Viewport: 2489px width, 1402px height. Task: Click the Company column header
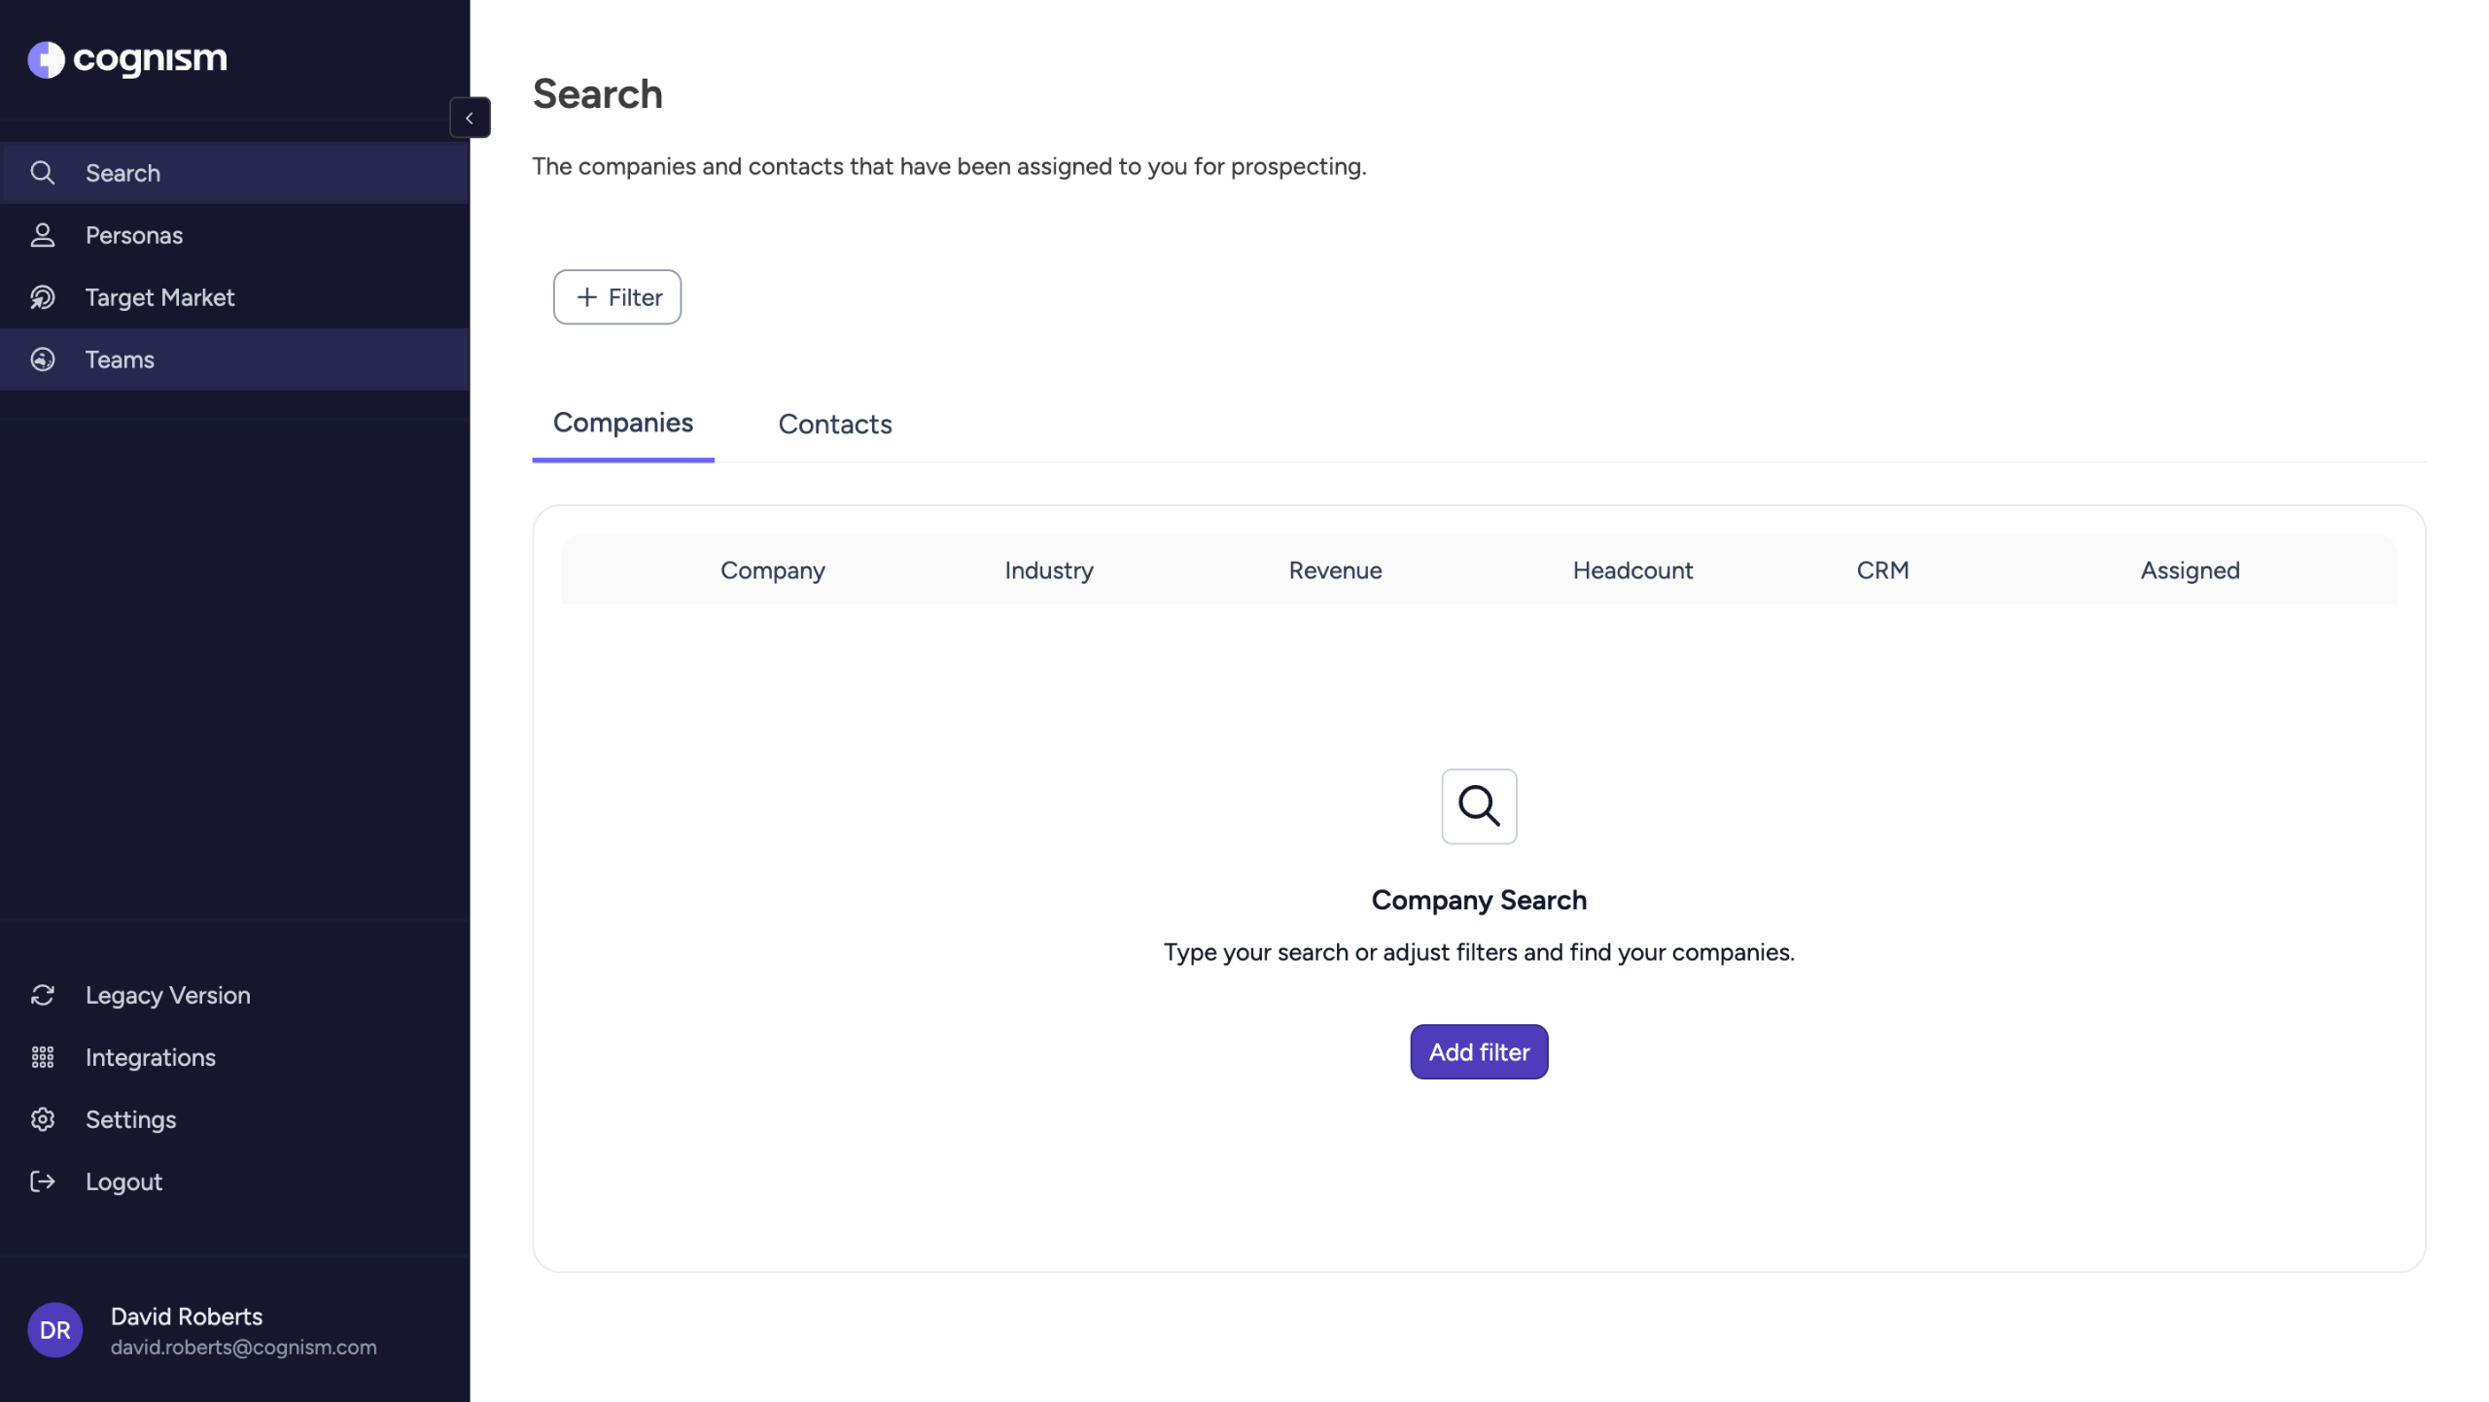pos(772,570)
